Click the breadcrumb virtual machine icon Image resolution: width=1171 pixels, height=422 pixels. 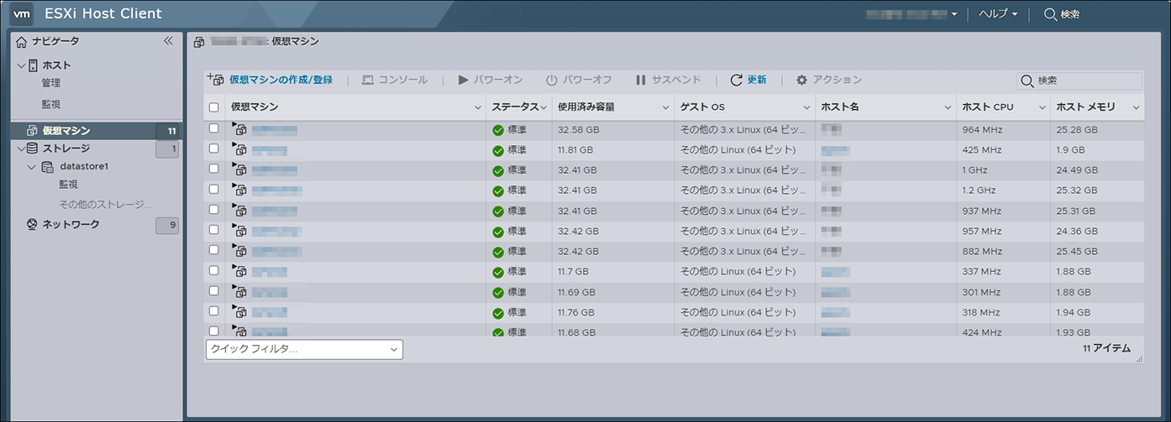pyautogui.click(x=199, y=41)
